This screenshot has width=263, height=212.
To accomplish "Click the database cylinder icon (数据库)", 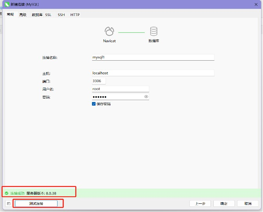I will pos(153,31).
